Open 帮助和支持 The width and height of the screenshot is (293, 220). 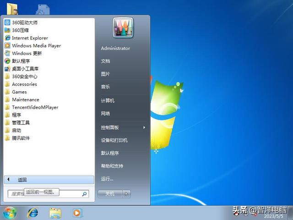coord(112,166)
